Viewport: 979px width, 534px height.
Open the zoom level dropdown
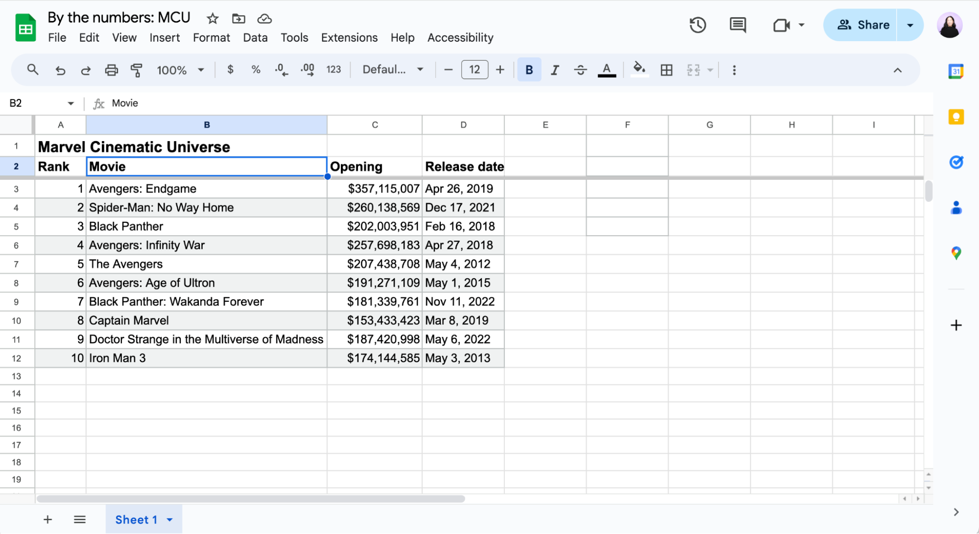click(x=180, y=70)
